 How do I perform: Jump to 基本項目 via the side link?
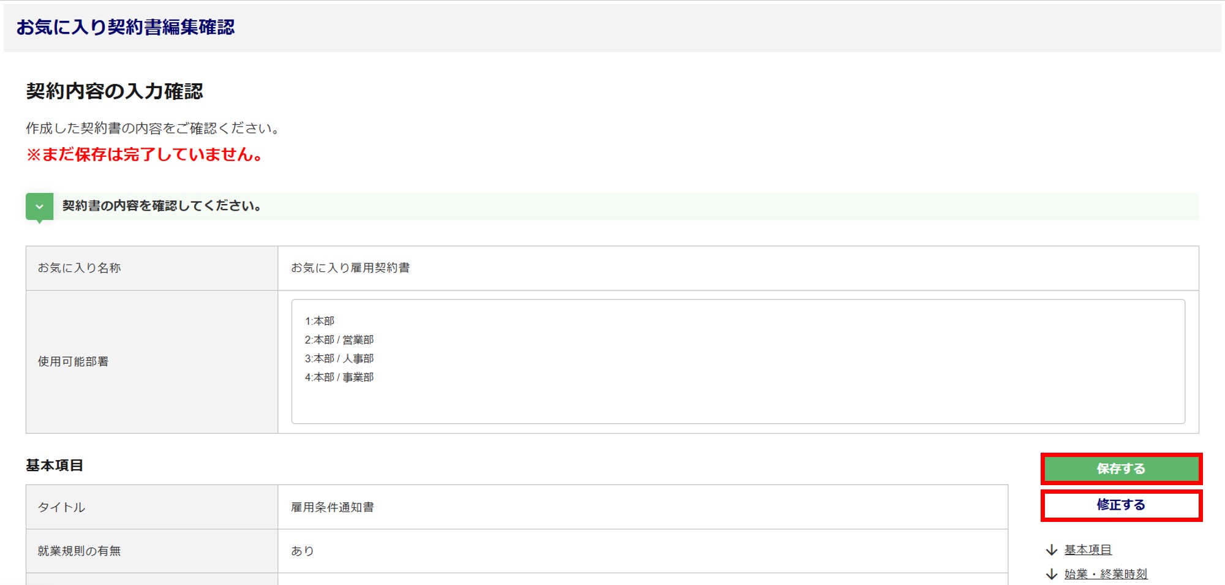click(x=1088, y=550)
